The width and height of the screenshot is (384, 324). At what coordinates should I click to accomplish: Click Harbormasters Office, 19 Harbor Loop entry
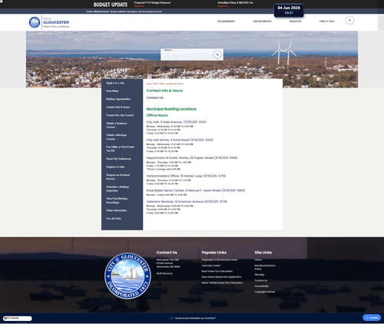pos(186,176)
